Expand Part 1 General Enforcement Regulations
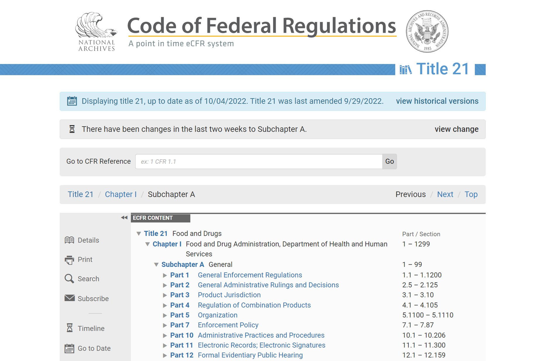Image resolution: width=546 pixels, height=361 pixels. tap(164, 275)
